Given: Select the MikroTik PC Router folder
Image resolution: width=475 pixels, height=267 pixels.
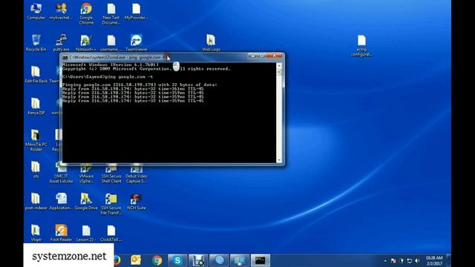Looking at the screenshot, I should pyautogui.click(x=36, y=140).
